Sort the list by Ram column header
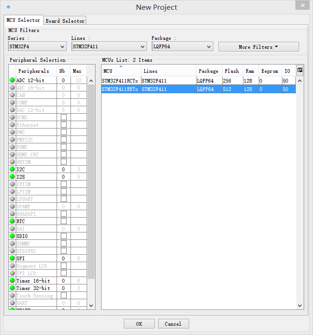Screen dimensions: 313x335 251,71
